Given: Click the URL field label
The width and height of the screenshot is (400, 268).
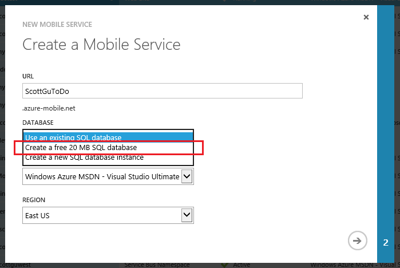Looking at the screenshot, I should 28,76.
